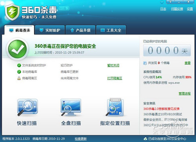The width and height of the screenshot is (196, 142).
Task: Click the 病毒库日期 2010-11-29 text
Action: 49,138
